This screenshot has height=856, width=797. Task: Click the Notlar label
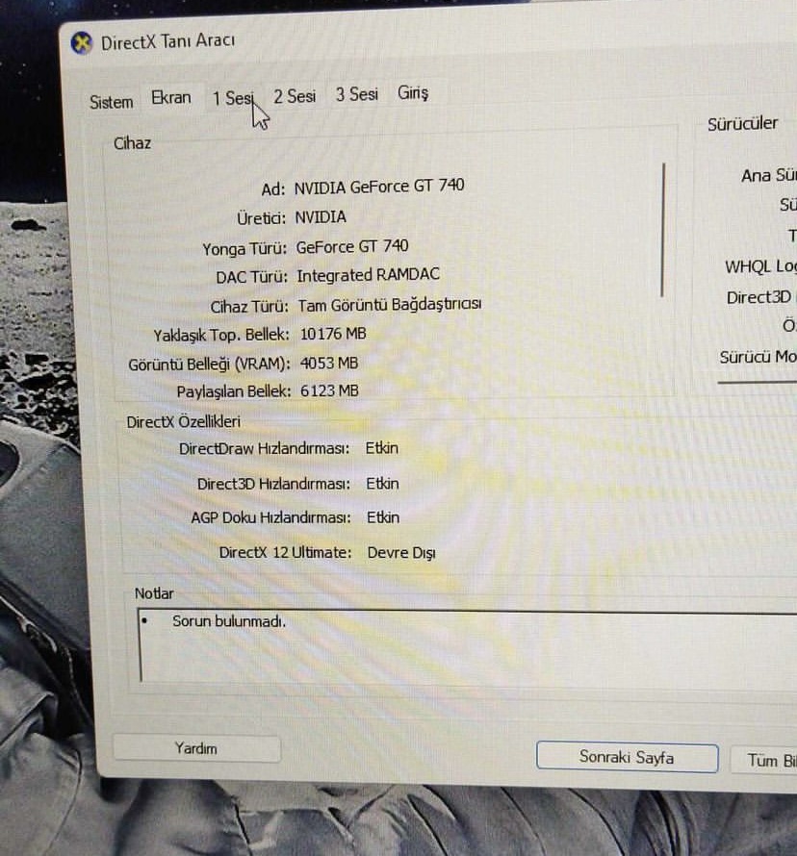coord(154,593)
